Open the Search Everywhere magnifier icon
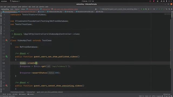This screenshot has width=173, height=97. coord(169,9)
